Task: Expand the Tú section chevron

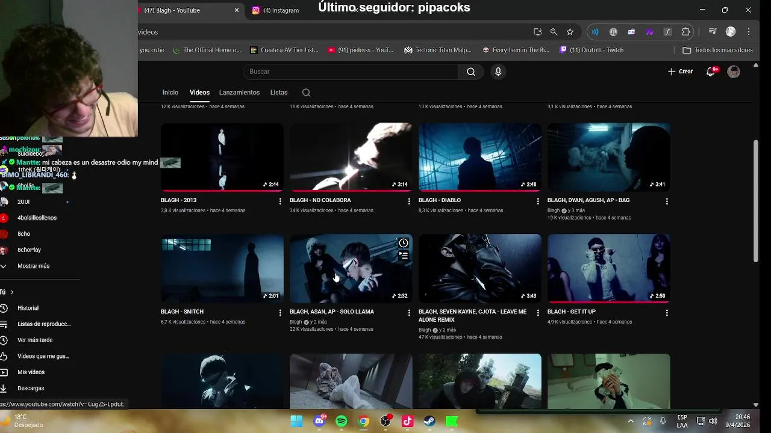Action: (11, 292)
